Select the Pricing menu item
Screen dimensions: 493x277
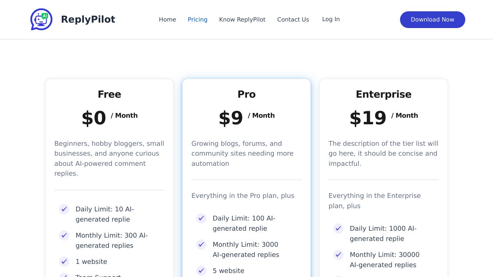[198, 20]
